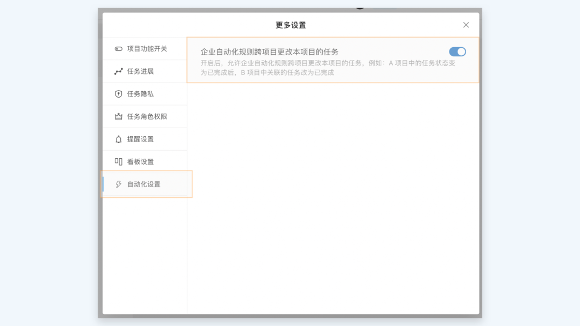Select the 任务隐私 menu label

coord(140,94)
